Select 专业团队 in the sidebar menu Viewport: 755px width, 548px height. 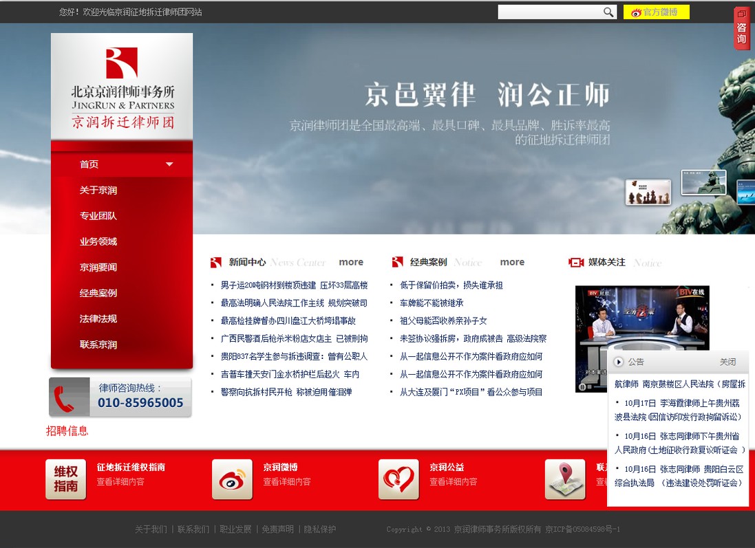pyautogui.click(x=98, y=216)
